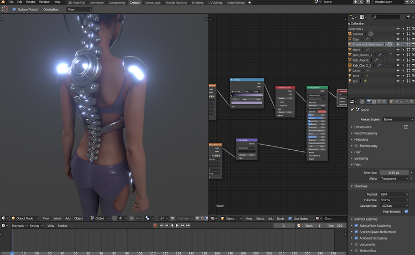The image size is (415, 255).
Task: Disable Subsurface Scattering checkbox
Action: [x=356, y=226]
